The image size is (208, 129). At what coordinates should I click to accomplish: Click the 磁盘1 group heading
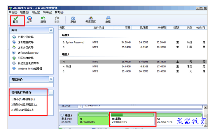click(x=66, y=35)
